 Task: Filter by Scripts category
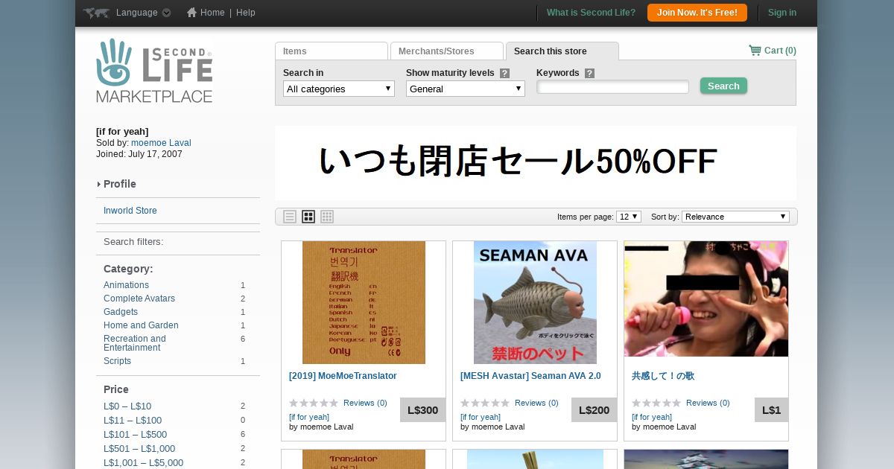(117, 361)
